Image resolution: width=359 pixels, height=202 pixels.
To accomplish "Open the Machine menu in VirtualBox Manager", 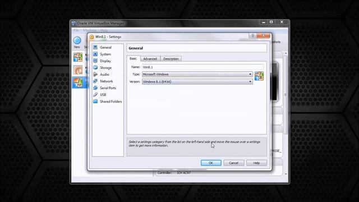I will tap(90, 30).
